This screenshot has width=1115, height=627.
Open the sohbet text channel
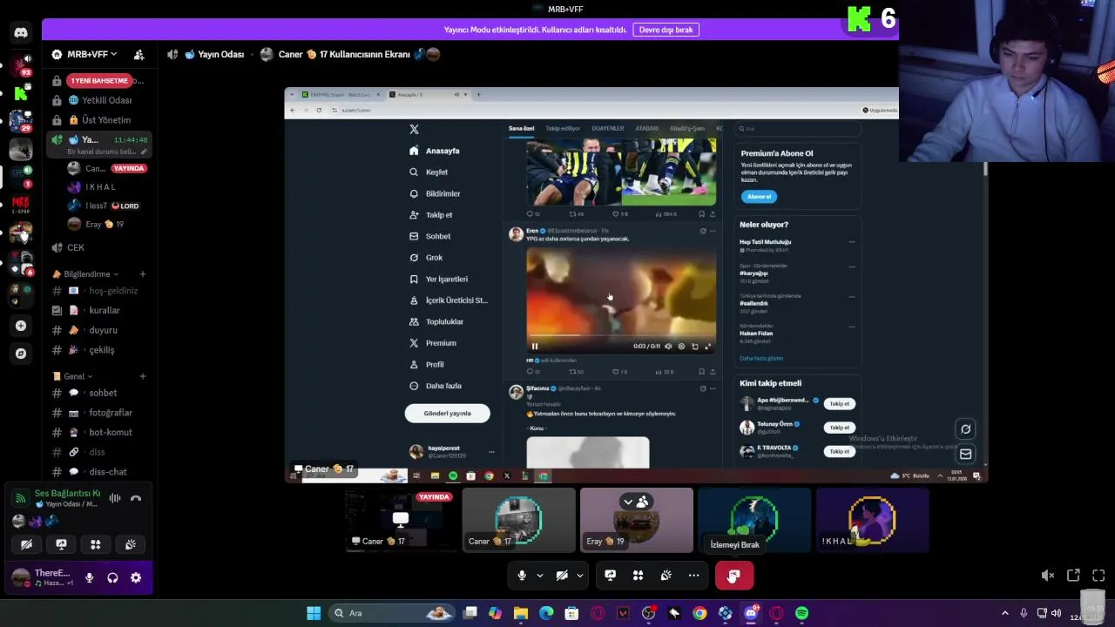pos(100,393)
